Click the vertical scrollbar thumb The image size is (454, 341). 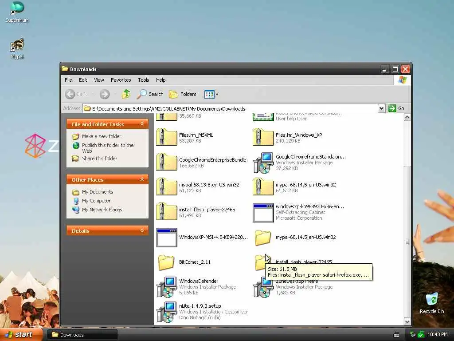coord(407,242)
